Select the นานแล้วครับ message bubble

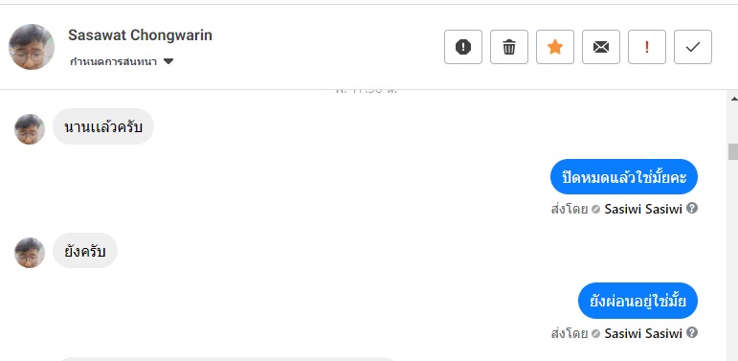click(103, 126)
